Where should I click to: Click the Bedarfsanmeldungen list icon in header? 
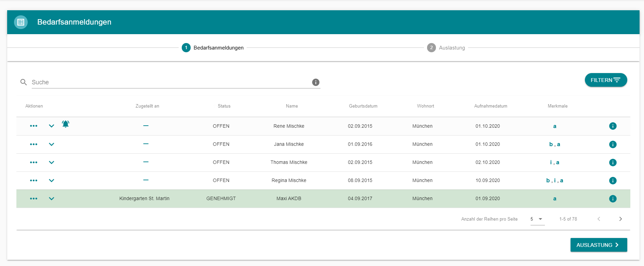tap(21, 22)
